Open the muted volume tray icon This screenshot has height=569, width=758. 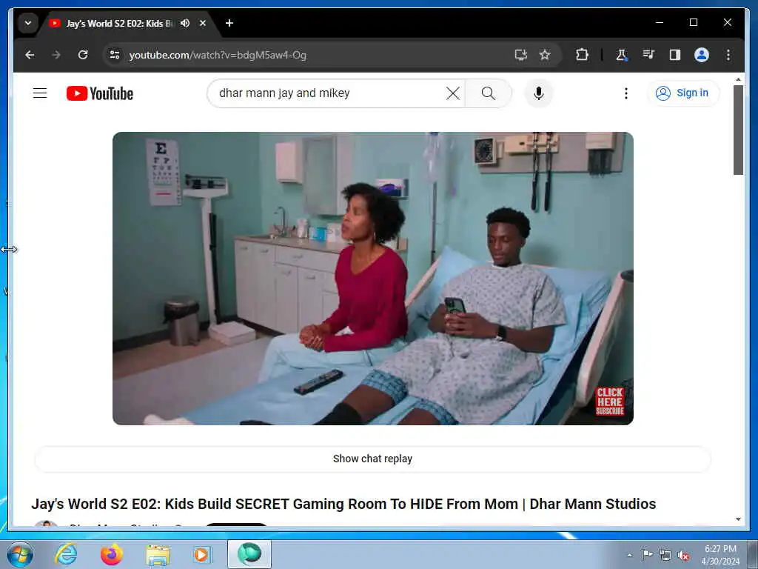(x=683, y=555)
